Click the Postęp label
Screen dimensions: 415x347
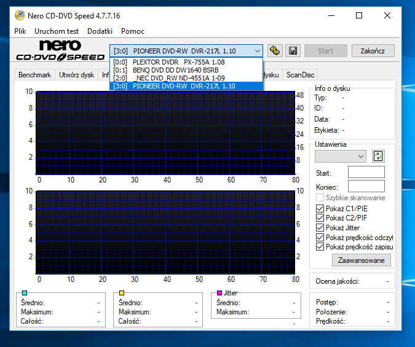[327, 302]
